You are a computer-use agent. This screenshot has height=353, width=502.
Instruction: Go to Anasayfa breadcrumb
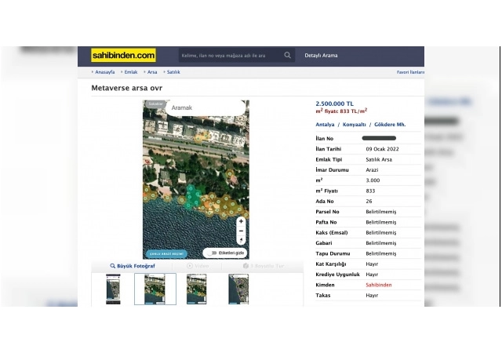[x=104, y=72]
